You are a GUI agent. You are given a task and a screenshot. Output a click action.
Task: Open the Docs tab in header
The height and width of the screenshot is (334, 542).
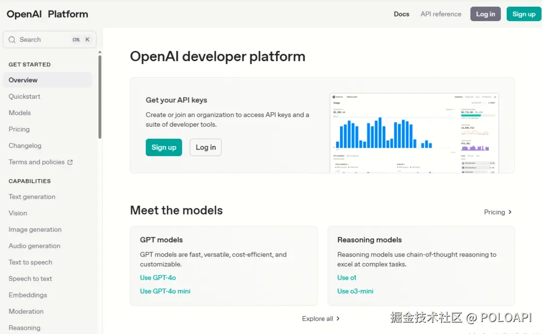point(401,14)
